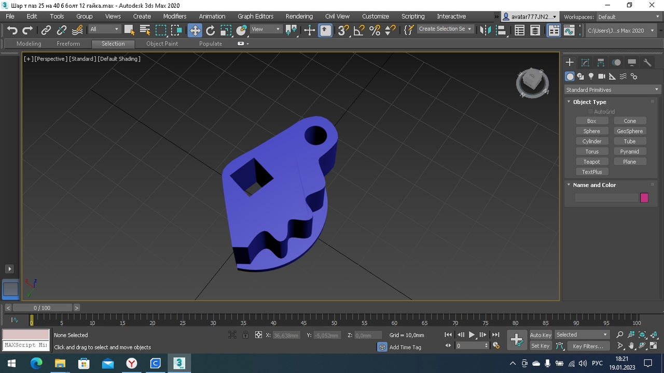Select the Cameras category icon

point(602,77)
